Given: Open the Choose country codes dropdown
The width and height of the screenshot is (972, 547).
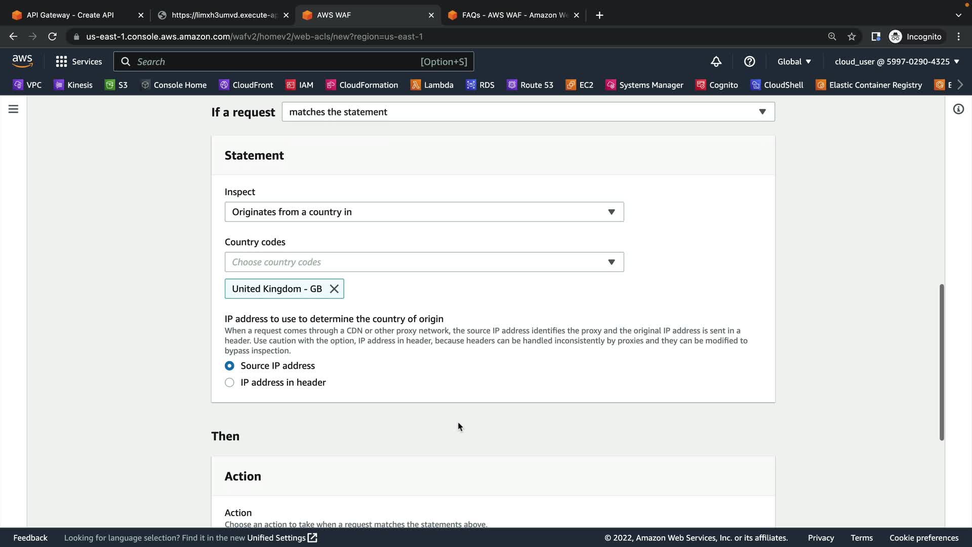Looking at the screenshot, I should click(424, 262).
